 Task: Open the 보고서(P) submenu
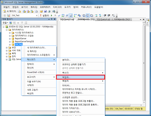coord(39,77)
